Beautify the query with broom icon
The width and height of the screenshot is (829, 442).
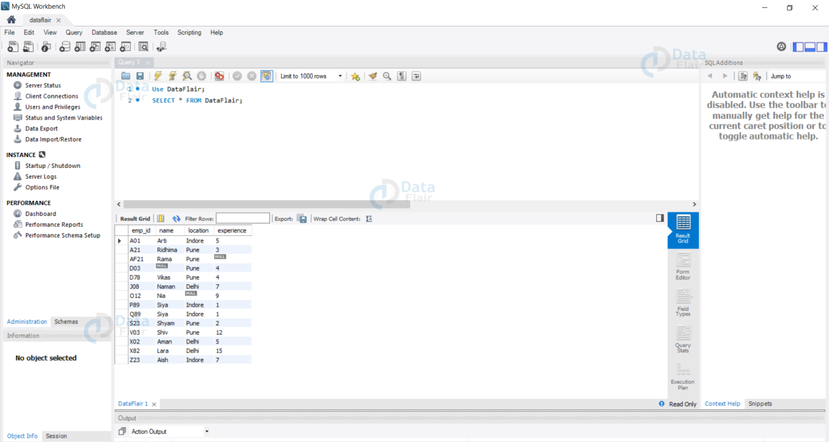[x=372, y=76]
